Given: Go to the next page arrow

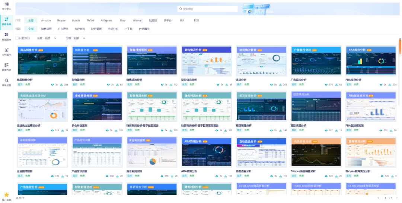Looking at the screenshot, I should 397,198.
